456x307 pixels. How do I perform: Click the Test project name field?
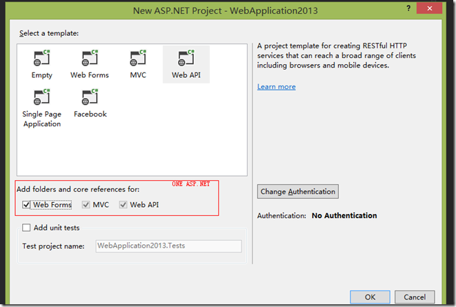tap(169, 246)
